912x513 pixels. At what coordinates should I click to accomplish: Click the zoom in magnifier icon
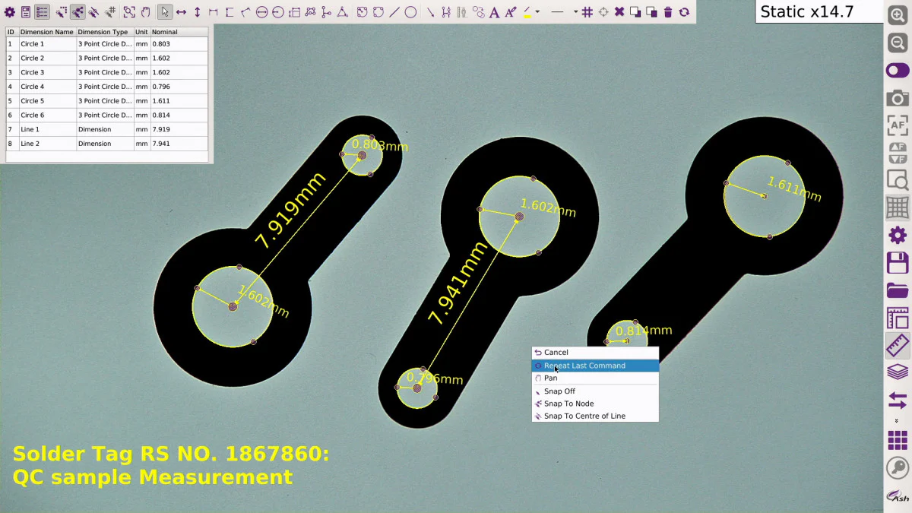[898, 16]
